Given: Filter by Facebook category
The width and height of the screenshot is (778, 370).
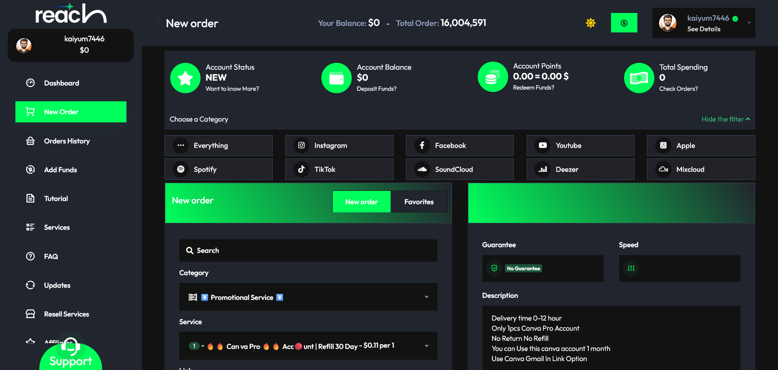Looking at the screenshot, I should 460,145.
